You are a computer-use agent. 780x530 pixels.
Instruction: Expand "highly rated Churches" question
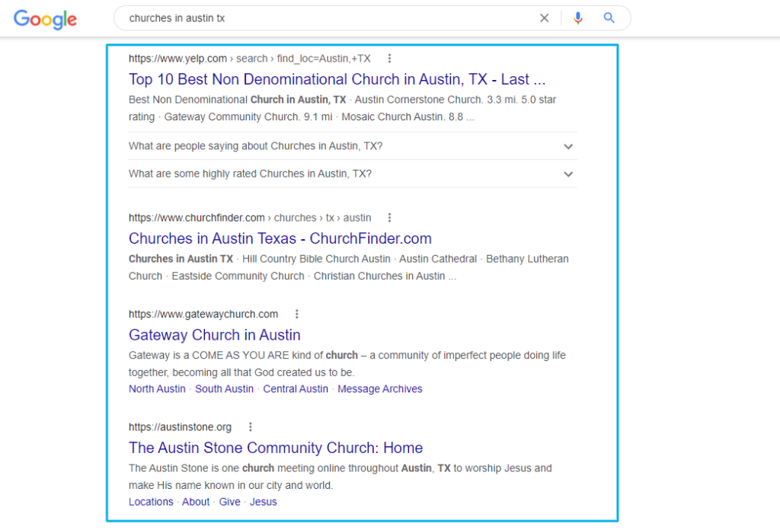click(567, 174)
